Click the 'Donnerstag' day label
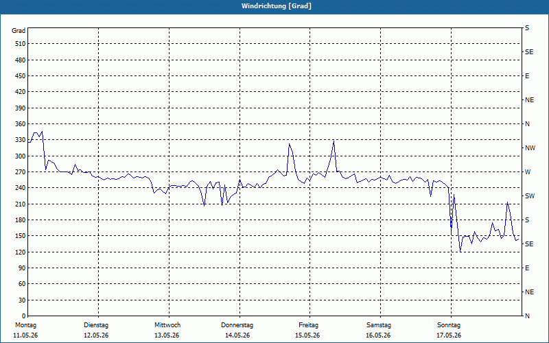 coord(237,325)
